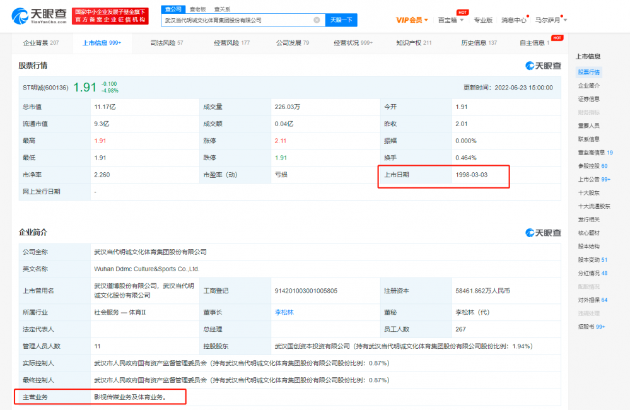Open the 马尔萨月 user account dropdown
This screenshot has height=410, width=630.
[551, 20]
